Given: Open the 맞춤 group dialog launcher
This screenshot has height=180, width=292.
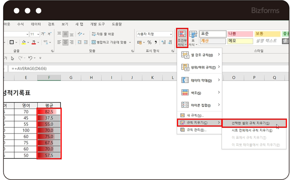Looking at the screenshot, I should pyautogui.click(x=132, y=51).
